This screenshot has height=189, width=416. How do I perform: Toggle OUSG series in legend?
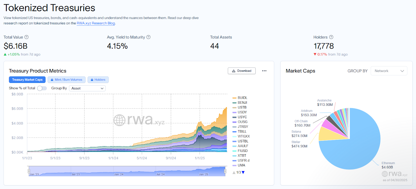(240, 122)
